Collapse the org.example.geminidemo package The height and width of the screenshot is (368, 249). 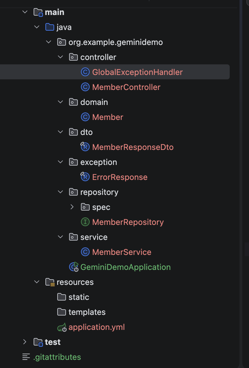pyautogui.click(x=49, y=42)
